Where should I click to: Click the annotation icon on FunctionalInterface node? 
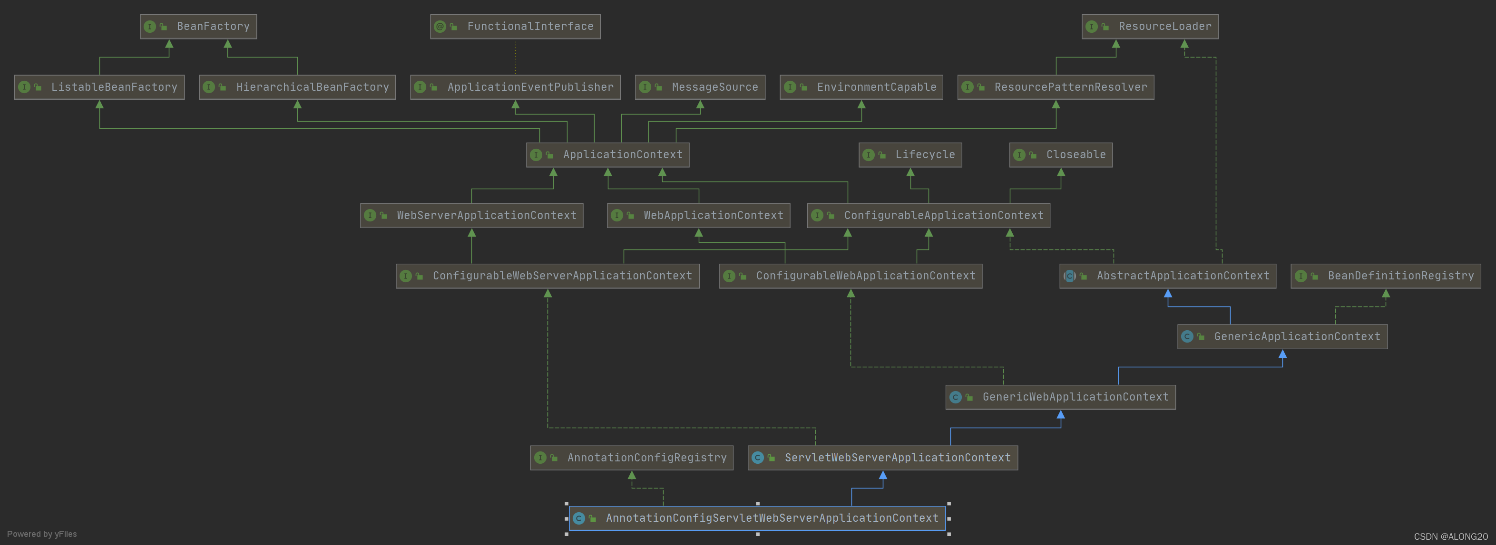pyautogui.click(x=440, y=27)
